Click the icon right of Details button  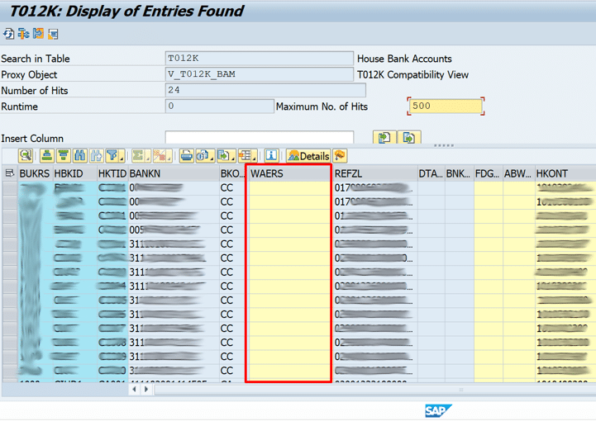tap(340, 156)
